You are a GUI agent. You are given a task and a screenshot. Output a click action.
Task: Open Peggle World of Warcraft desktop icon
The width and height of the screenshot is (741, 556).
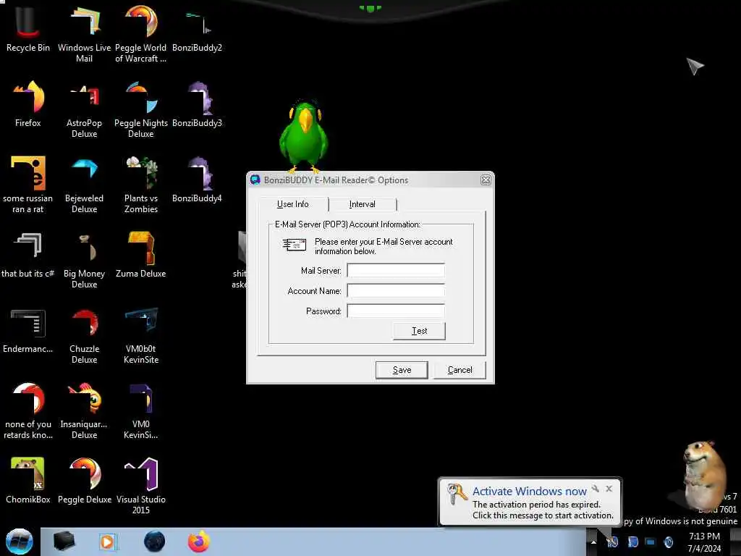(141, 34)
